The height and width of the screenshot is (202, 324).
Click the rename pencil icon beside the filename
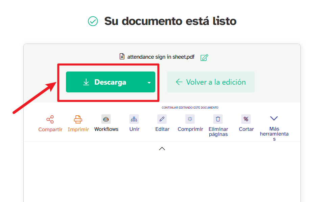click(204, 57)
